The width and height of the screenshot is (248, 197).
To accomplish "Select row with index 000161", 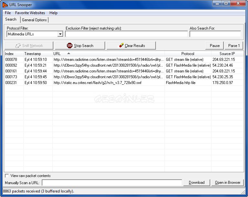I will pyautogui.click(x=124, y=71).
